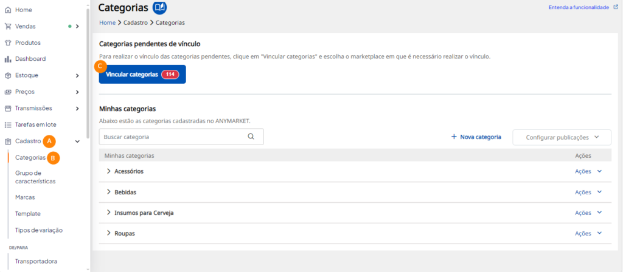Click Cadastro in the breadcrumb
The height and width of the screenshot is (272, 623).
point(136,23)
